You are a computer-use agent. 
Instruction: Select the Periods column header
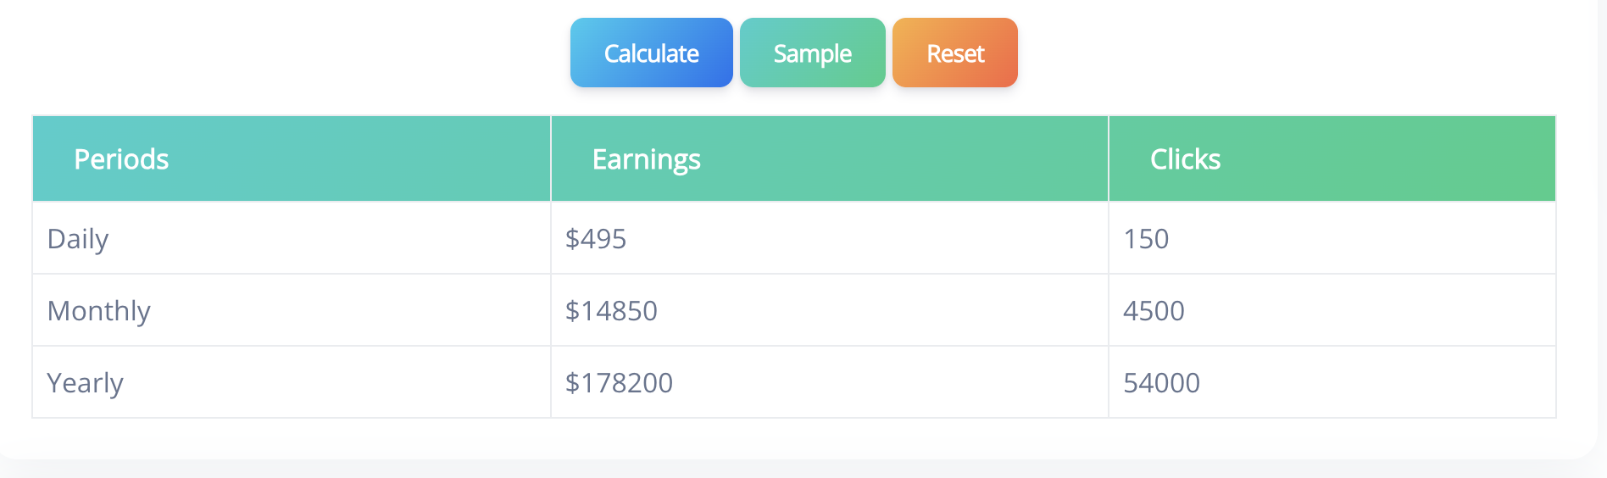click(x=121, y=159)
